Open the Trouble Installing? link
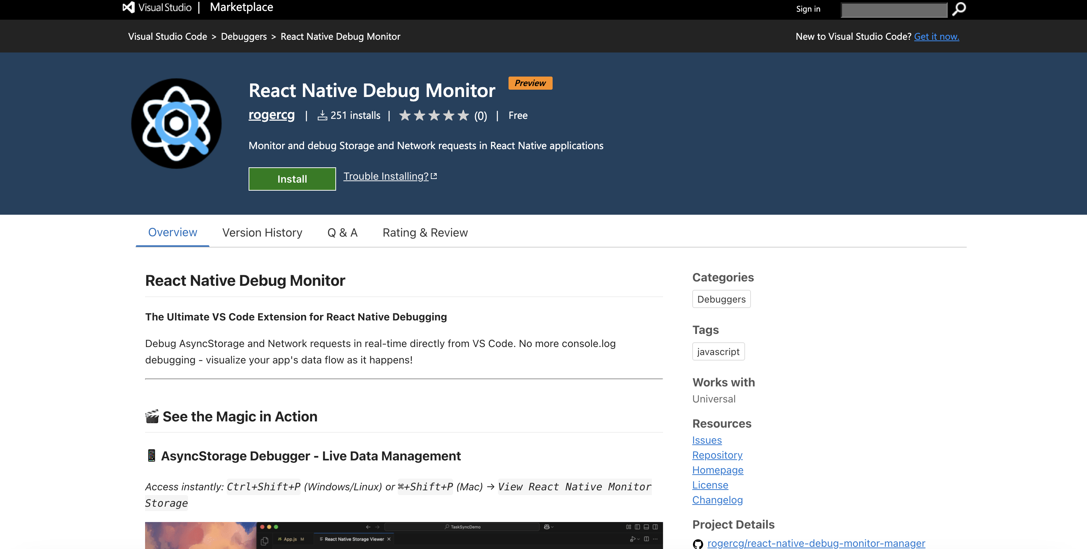The width and height of the screenshot is (1087, 549). pyautogui.click(x=386, y=176)
